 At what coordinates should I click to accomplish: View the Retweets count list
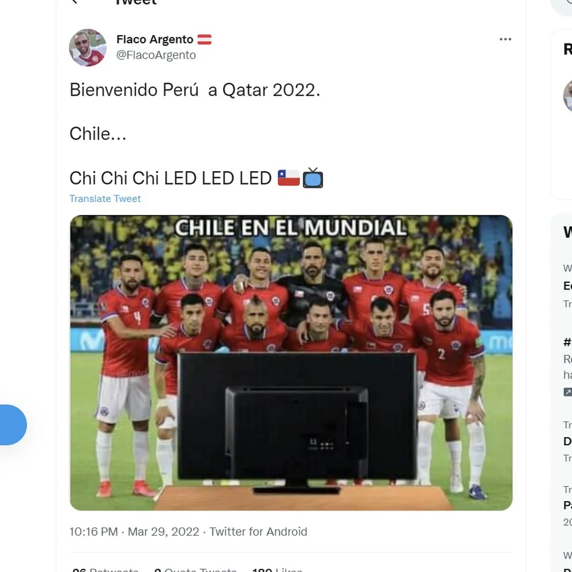coord(106,570)
